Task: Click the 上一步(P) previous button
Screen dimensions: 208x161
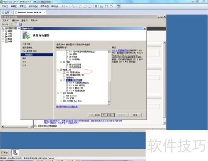Action: (94, 115)
